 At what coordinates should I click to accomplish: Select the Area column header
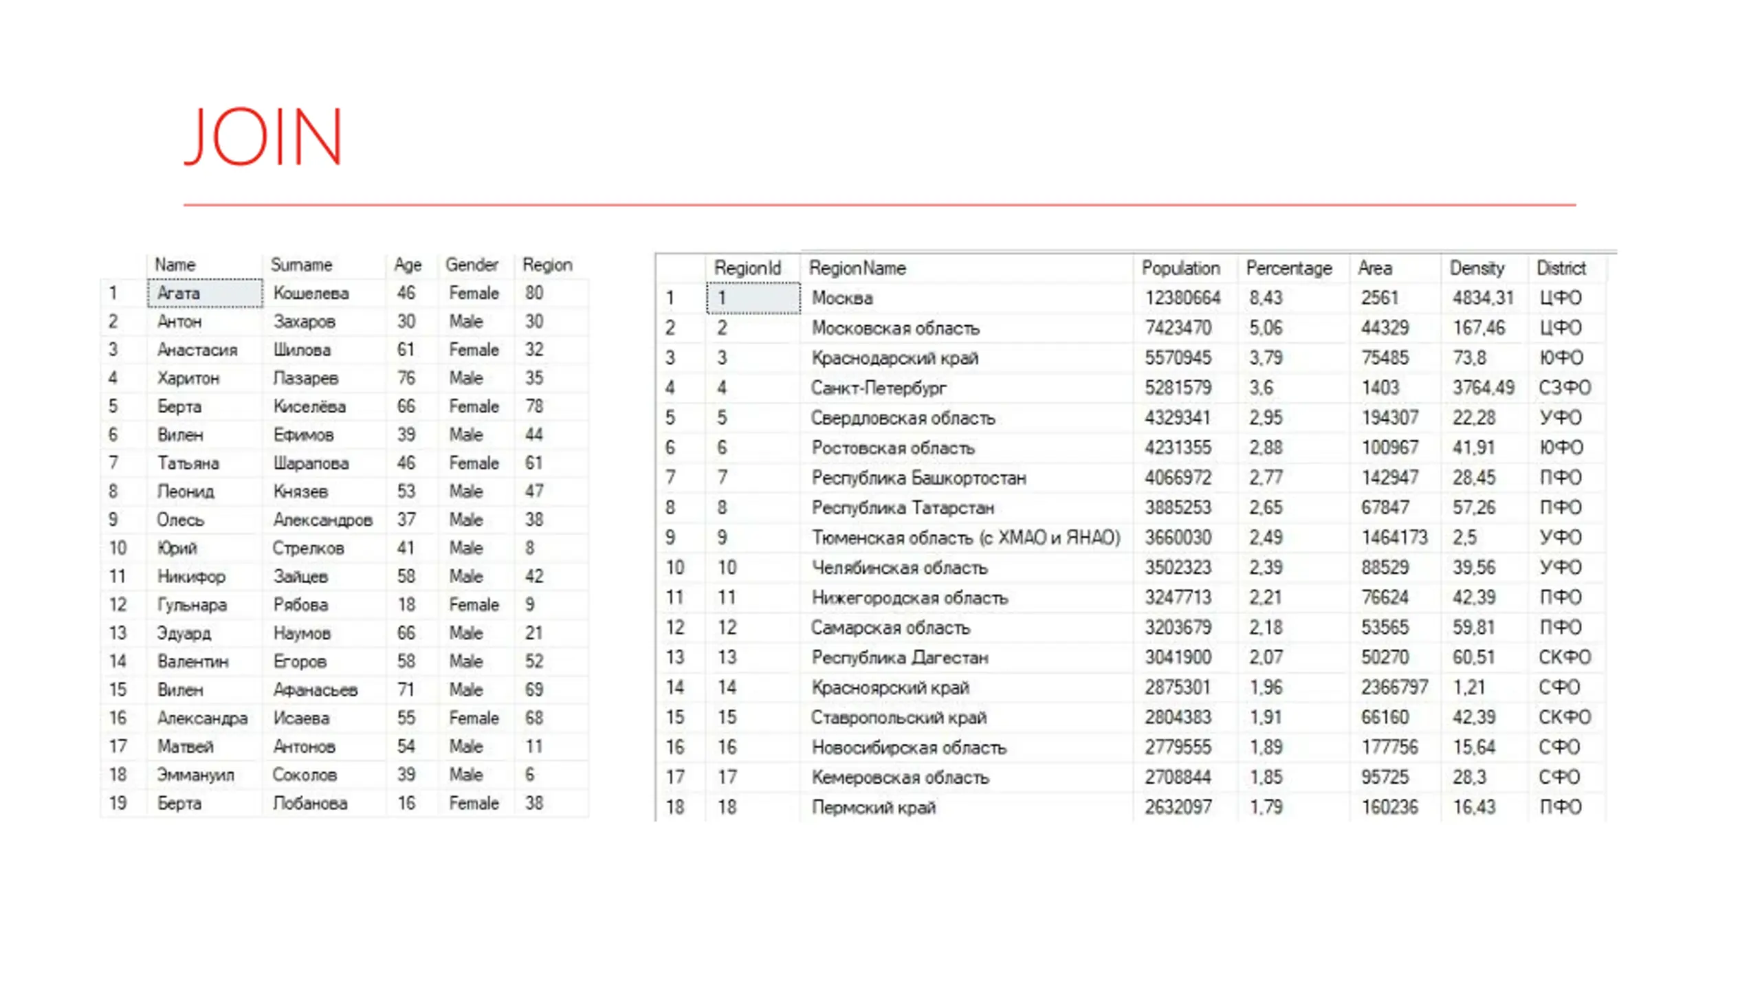click(1375, 268)
